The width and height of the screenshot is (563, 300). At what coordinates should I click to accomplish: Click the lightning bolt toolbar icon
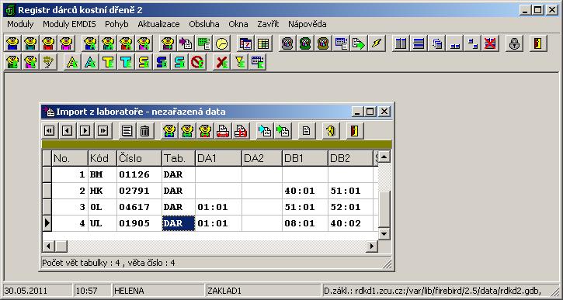377,43
